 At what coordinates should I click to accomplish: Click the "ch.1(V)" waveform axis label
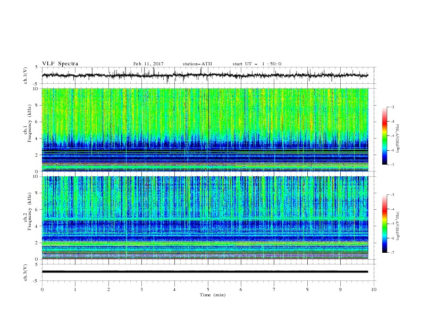pos(25,75)
